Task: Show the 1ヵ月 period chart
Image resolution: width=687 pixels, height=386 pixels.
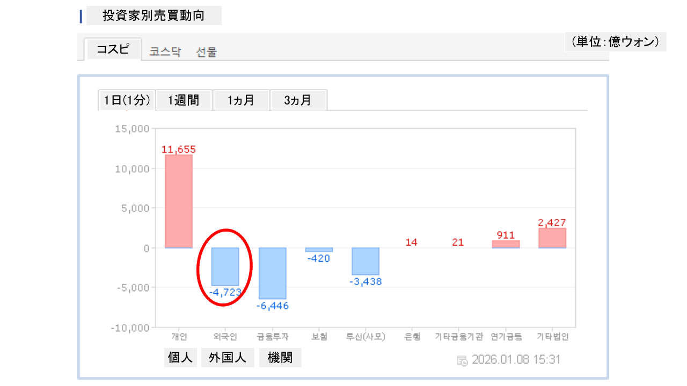Action: point(241,100)
